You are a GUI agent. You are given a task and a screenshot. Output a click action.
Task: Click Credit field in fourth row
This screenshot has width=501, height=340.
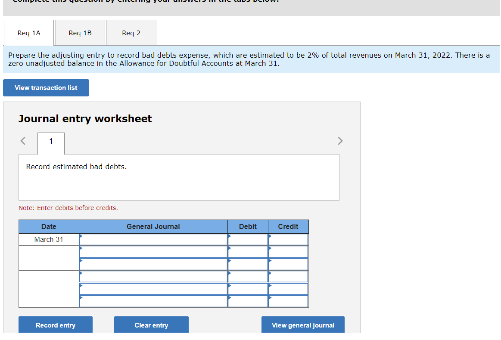(288, 277)
